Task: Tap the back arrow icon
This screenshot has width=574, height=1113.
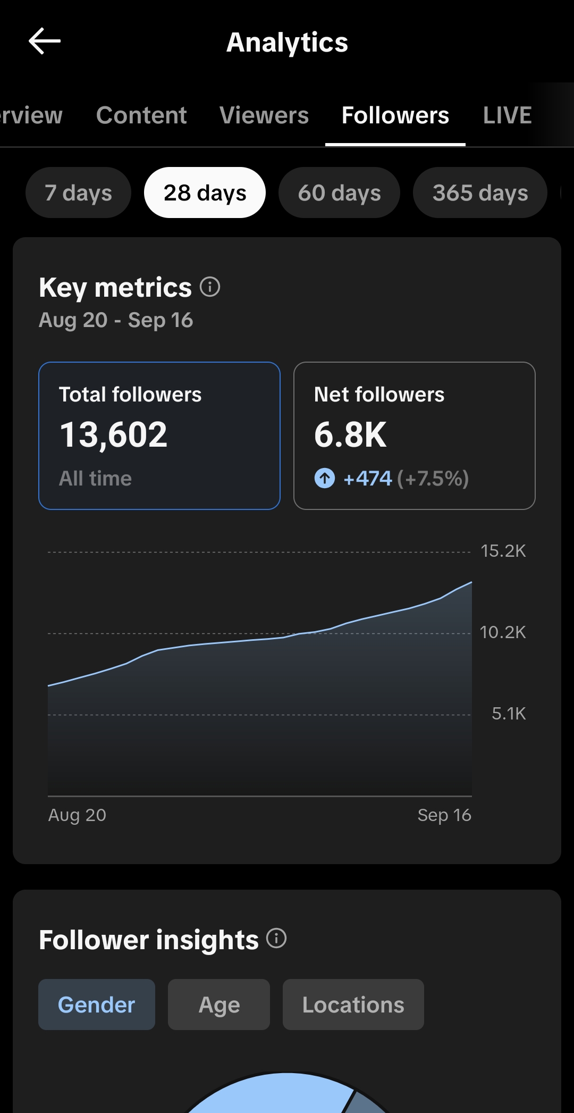Action: coord(45,41)
